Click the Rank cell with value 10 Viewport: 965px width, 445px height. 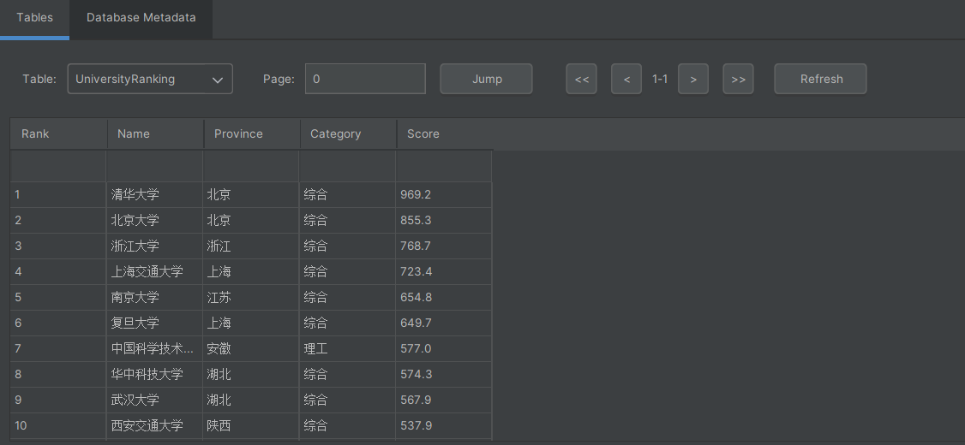click(58, 426)
